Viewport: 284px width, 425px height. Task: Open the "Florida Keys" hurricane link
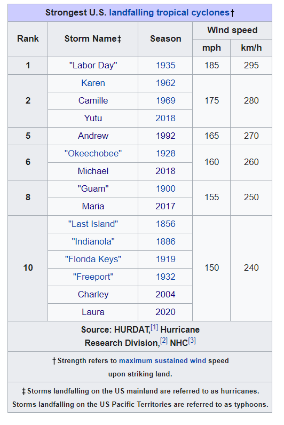[93, 259]
